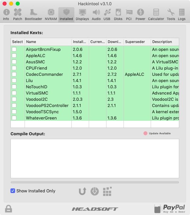This screenshot has height=215, width=190.
Task: Select the VoodooTSCSync checkbox
Action: point(14,112)
